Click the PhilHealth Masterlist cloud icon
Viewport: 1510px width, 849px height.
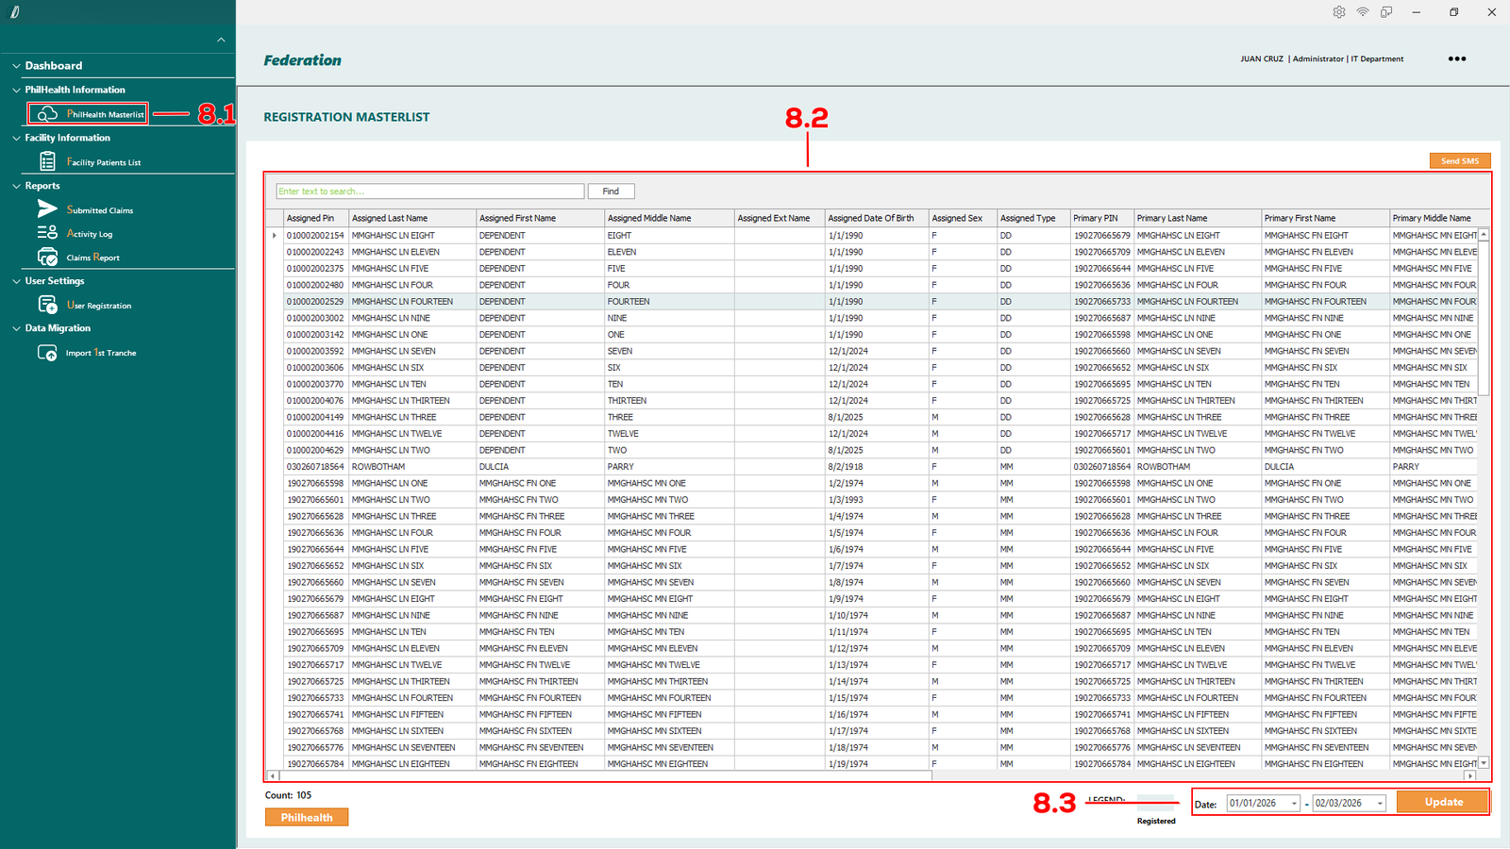(47, 114)
